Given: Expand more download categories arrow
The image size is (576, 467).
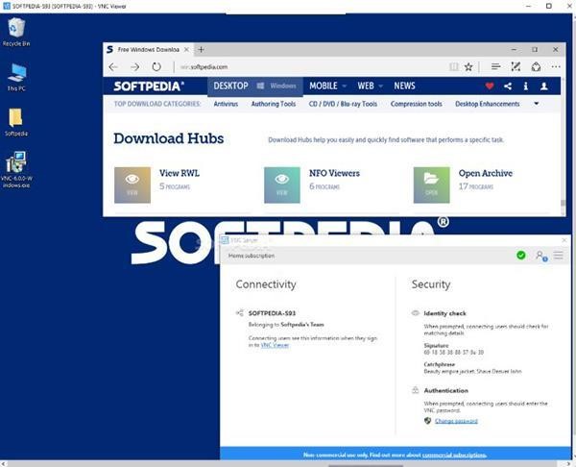Looking at the screenshot, I should coord(537,104).
